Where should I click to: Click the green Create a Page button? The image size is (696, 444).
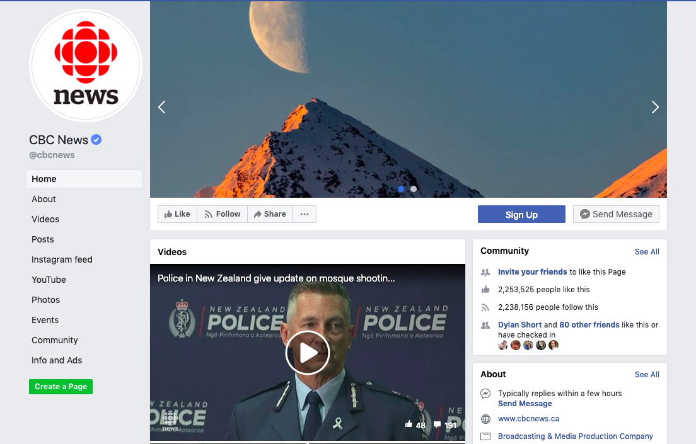61,387
